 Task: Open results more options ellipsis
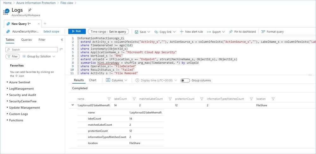pos(310,75)
